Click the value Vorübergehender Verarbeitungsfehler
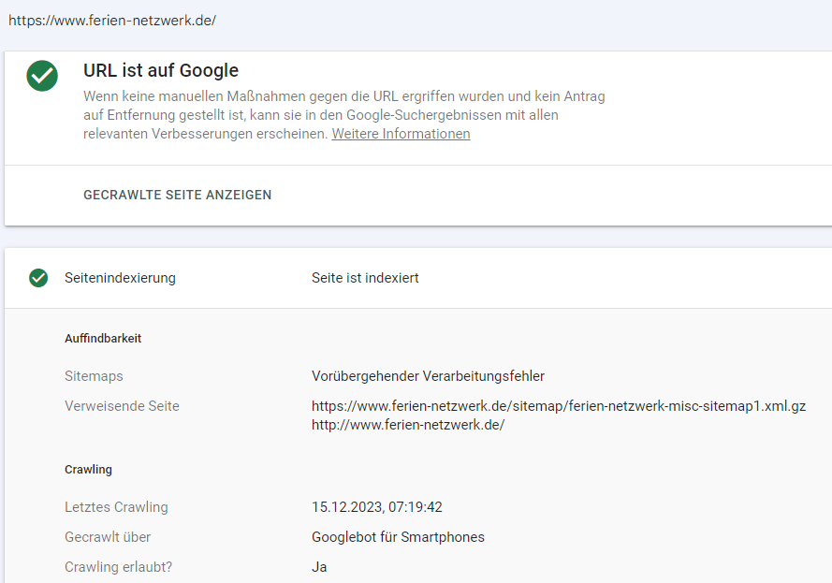Screen dimensions: 832x583 (429, 376)
